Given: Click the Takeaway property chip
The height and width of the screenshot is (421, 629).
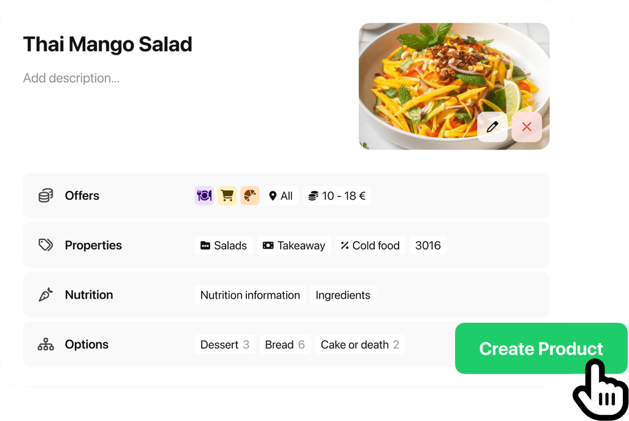Looking at the screenshot, I should [x=294, y=245].
